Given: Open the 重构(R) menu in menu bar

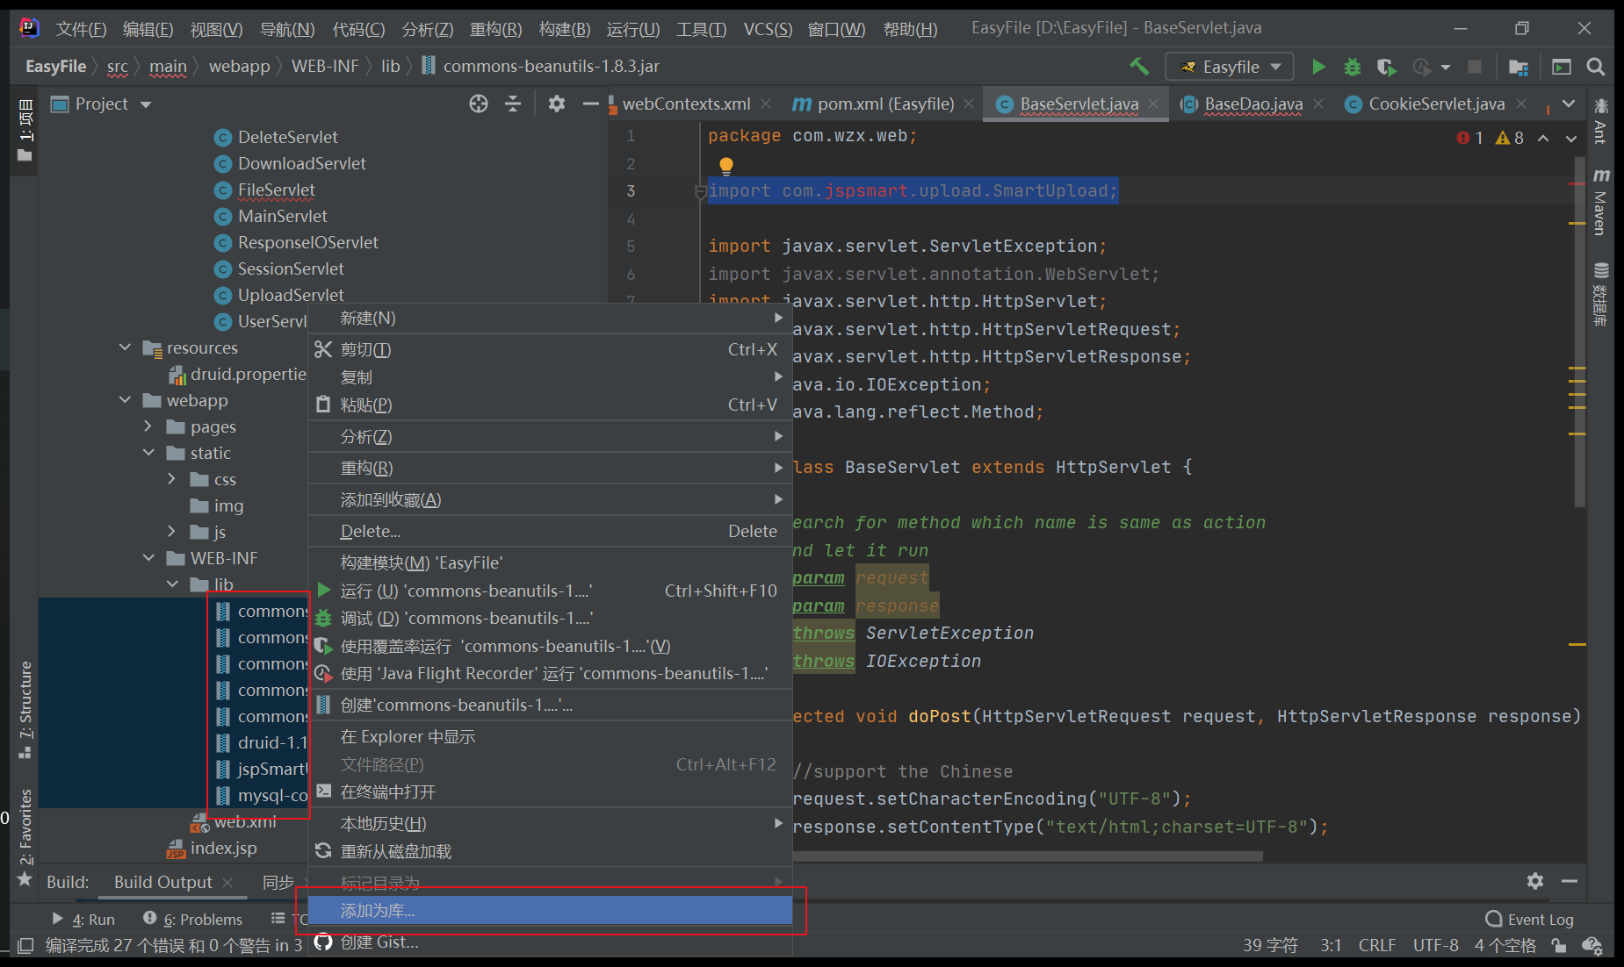Looking at the screenshot, I should pos(495,29).
